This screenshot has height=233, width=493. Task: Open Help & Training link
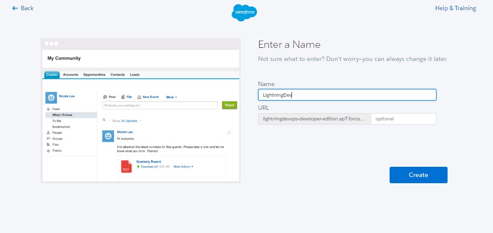coord(455,8)
